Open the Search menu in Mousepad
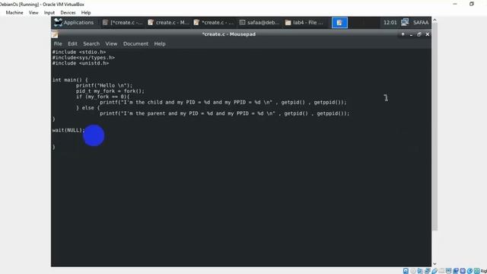487x274 pixels. click(x=91, y=44)
